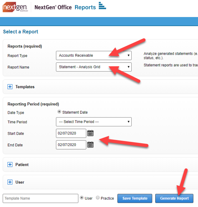Open the Start Date calendar picker
The image size is (198, 207).
pyautogui.click(x=90, y=133)
